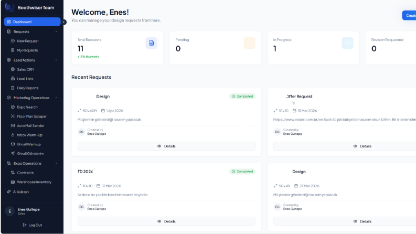This screenshot has height=234, width=416.
Task: Click the Gmail Warmup envelope icon
Action: [13, 144]
